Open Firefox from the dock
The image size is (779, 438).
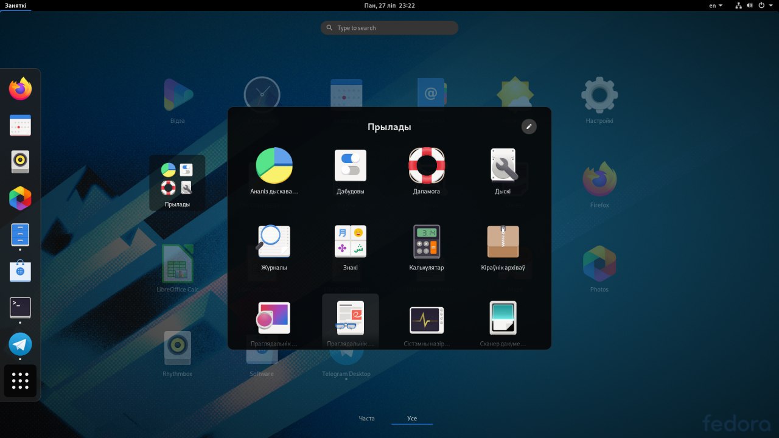click(x=20, y=89)
